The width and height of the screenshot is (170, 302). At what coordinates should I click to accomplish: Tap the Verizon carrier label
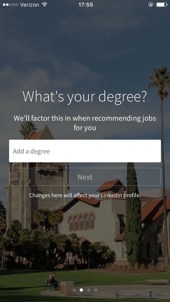coord(30,5)
